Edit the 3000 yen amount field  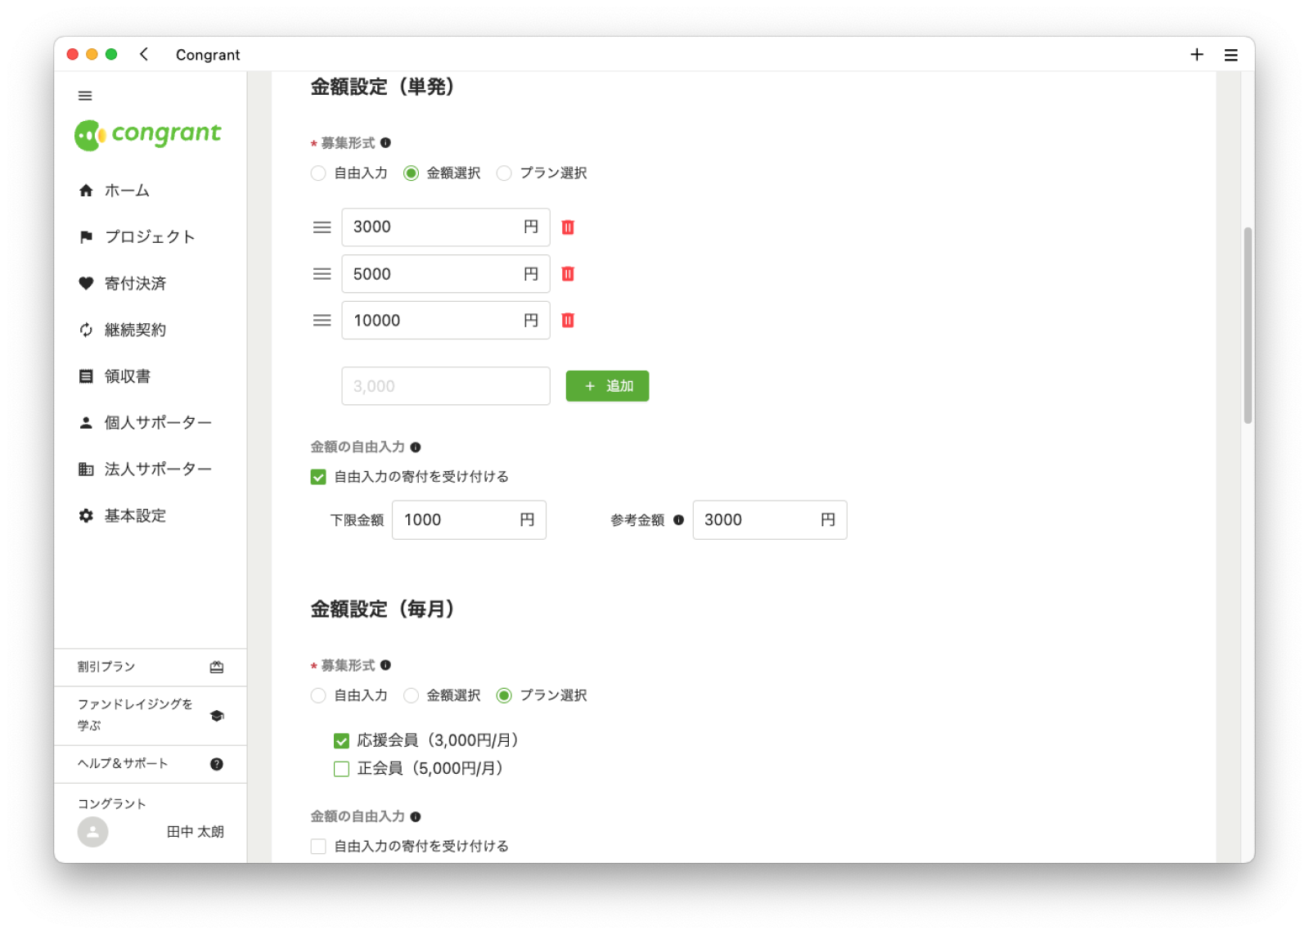[x=446, y=227]
